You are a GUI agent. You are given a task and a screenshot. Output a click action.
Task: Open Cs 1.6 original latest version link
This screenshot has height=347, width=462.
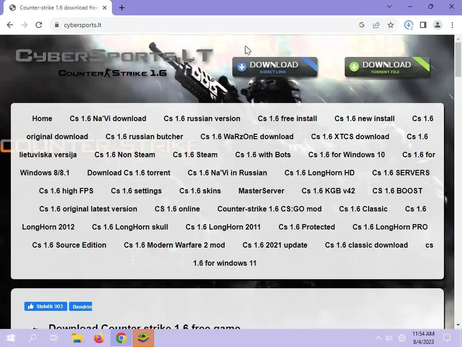click(x=88, y=209)
